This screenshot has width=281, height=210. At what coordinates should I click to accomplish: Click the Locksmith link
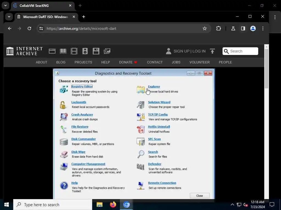tap(79, 102)
